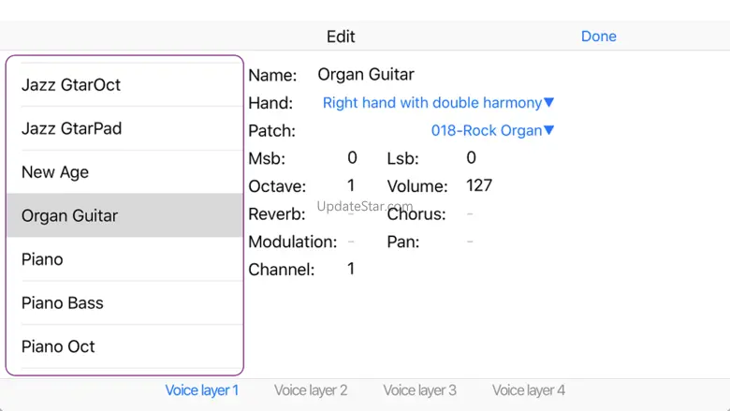730x411 pixels.
Task: Pick the Organ Guitar list item
Action: [124, 215]
